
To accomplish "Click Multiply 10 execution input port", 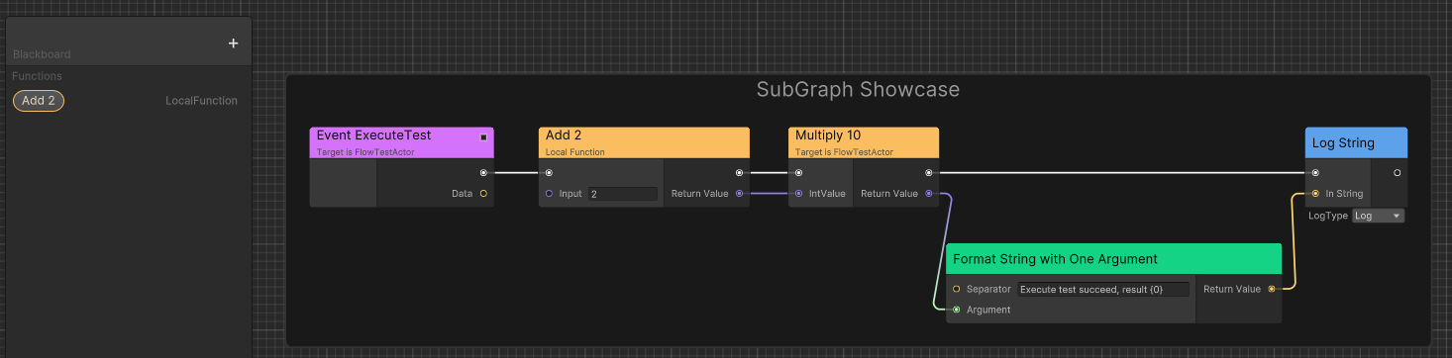I will [798, 172].
